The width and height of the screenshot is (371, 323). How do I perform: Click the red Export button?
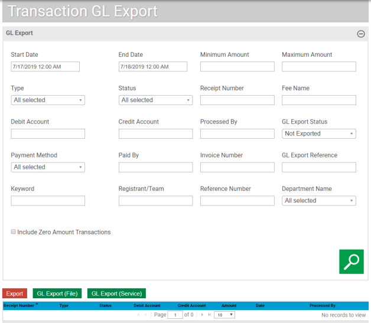15,293
